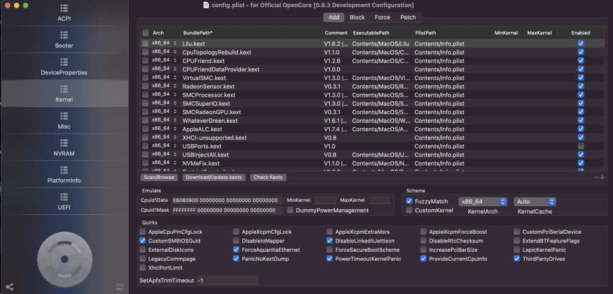Select the CPUFriendDataProvider.kext row
The height and width of the screenshot is (294, 613).
click(372, 69)
